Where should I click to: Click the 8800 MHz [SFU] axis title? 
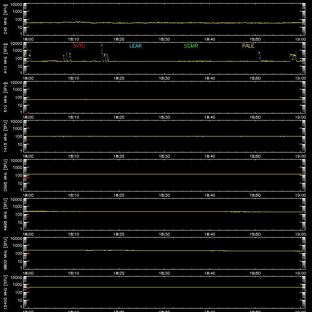5,253
